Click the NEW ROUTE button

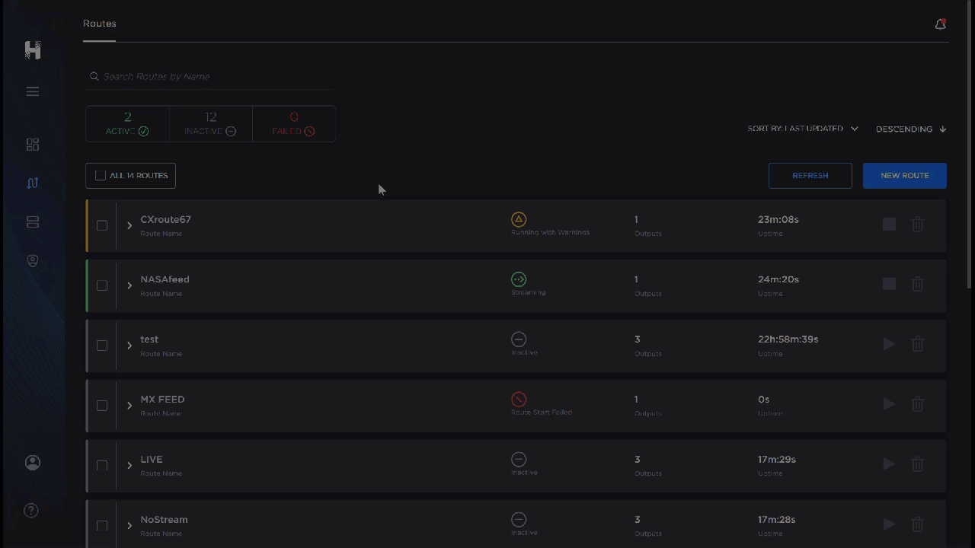pyautogui.click(x=904, y=175)
